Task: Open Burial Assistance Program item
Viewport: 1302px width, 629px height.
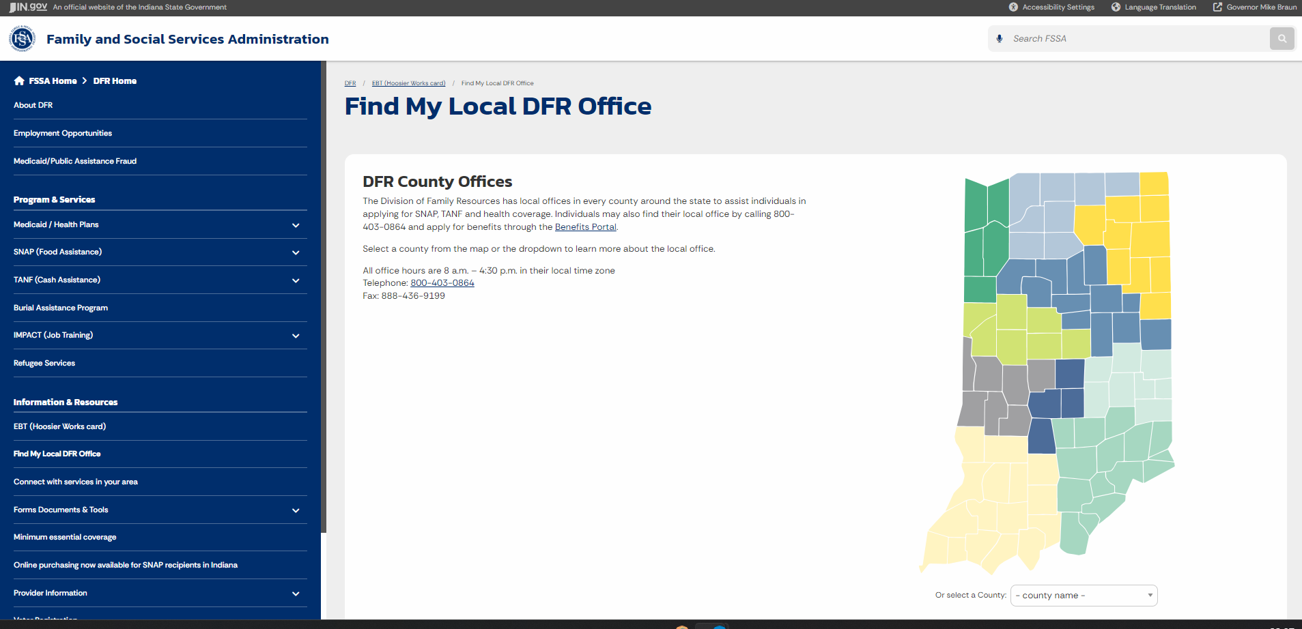Action: [x=61, y=308]
